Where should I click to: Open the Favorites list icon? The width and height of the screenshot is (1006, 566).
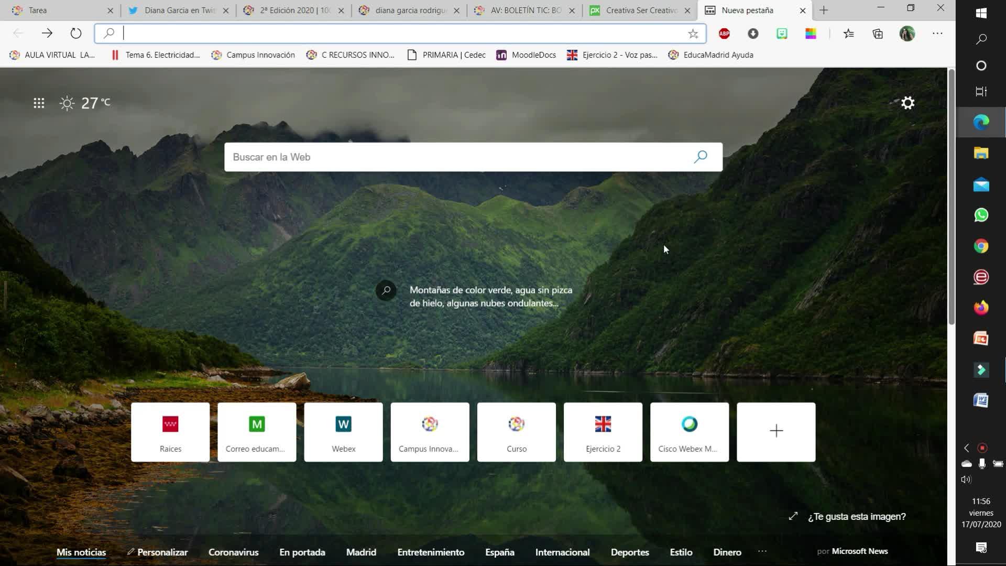848,34
